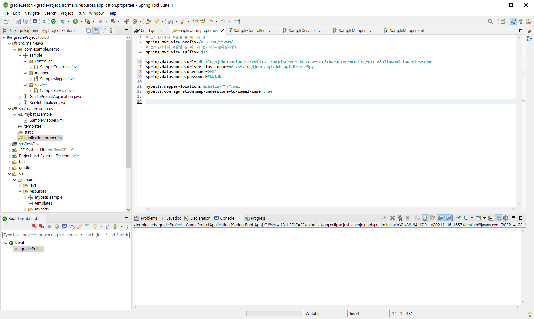The width and height of the screenshot is (534, 319).
Task: Expand the src/test/java folder
Action: pos(9,144)
